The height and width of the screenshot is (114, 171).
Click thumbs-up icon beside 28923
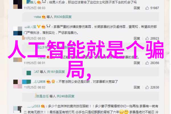click(x=147, y=38)
